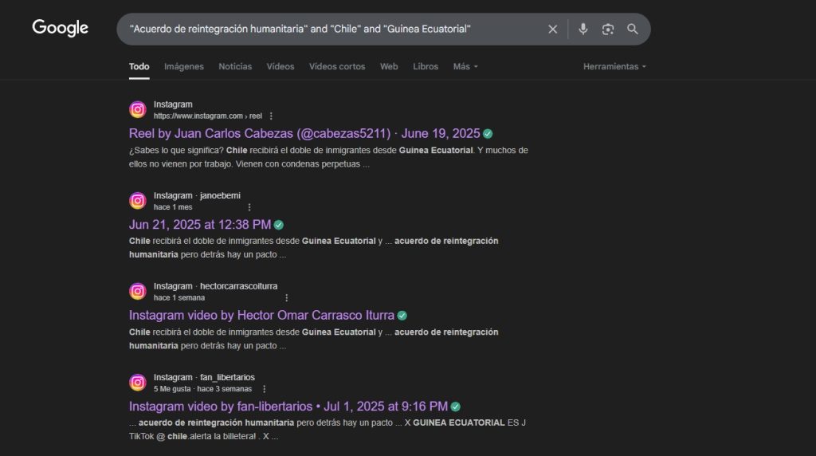Open more options for the hectorcarrascoiturra result
816x456 pixels.
(286, 297)
